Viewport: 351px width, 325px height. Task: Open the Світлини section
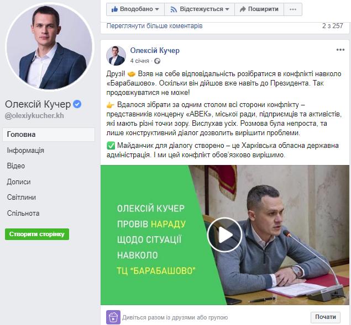coord(21,198)
